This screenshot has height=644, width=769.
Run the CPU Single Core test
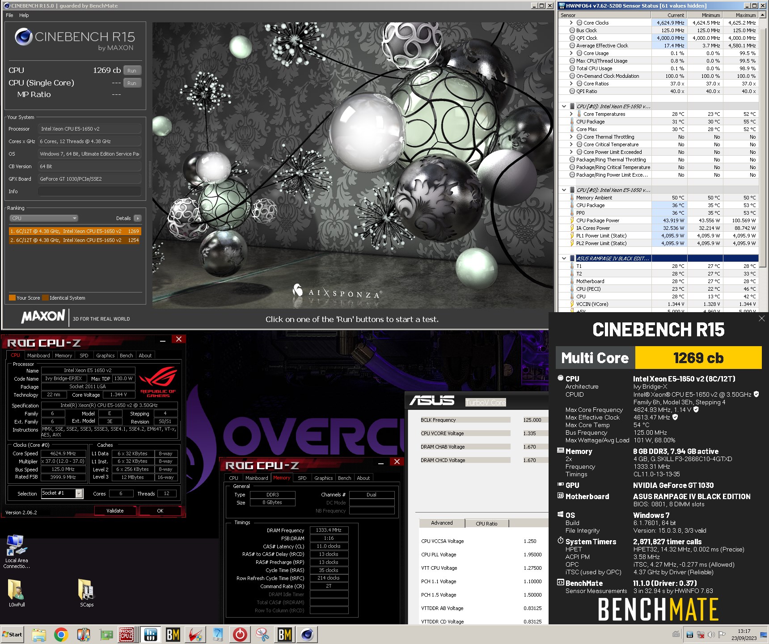(x=132, y=83)
